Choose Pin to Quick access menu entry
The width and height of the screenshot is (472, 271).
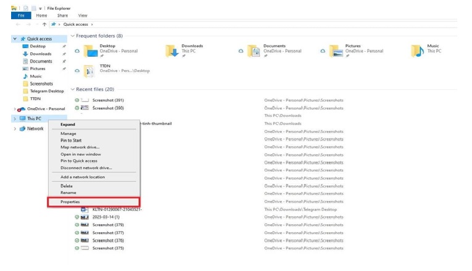click(78, 161)
